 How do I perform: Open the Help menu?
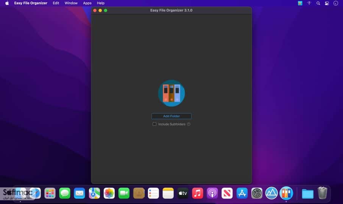click(x=101, y=3)
